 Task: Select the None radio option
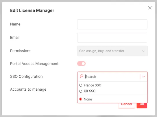click(x=81, y=99)
